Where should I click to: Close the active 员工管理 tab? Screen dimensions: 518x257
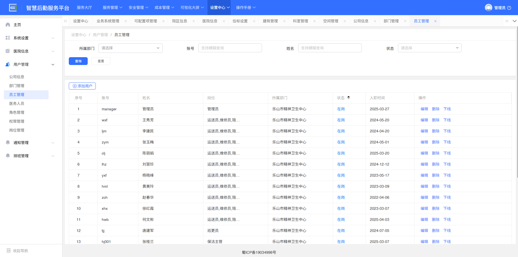pyautogui.click(x=435, y=21)
